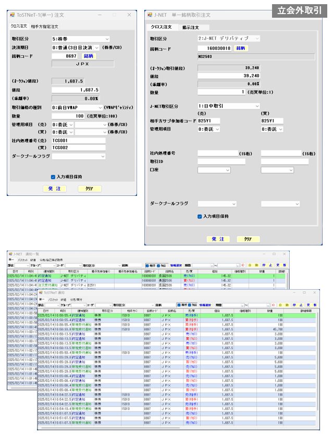Image resolution: width=333 pixels, height=434 pixels.
Task: Click 自動 button in ToSTNeT 通知 toolbar
Action: 283,305
